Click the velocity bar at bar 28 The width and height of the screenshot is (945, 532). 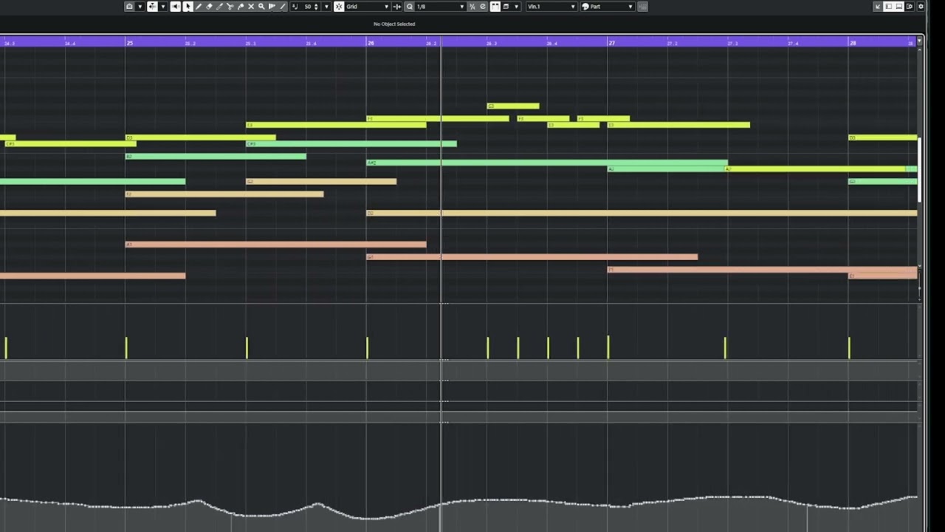(849, 348)
